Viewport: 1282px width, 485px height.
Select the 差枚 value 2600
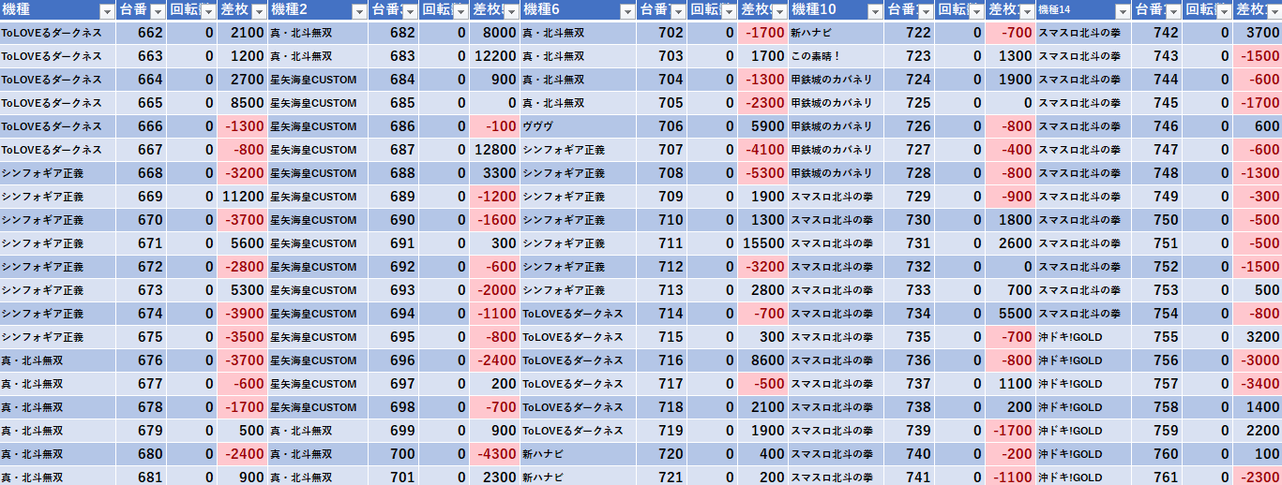tap(1010, 243)
